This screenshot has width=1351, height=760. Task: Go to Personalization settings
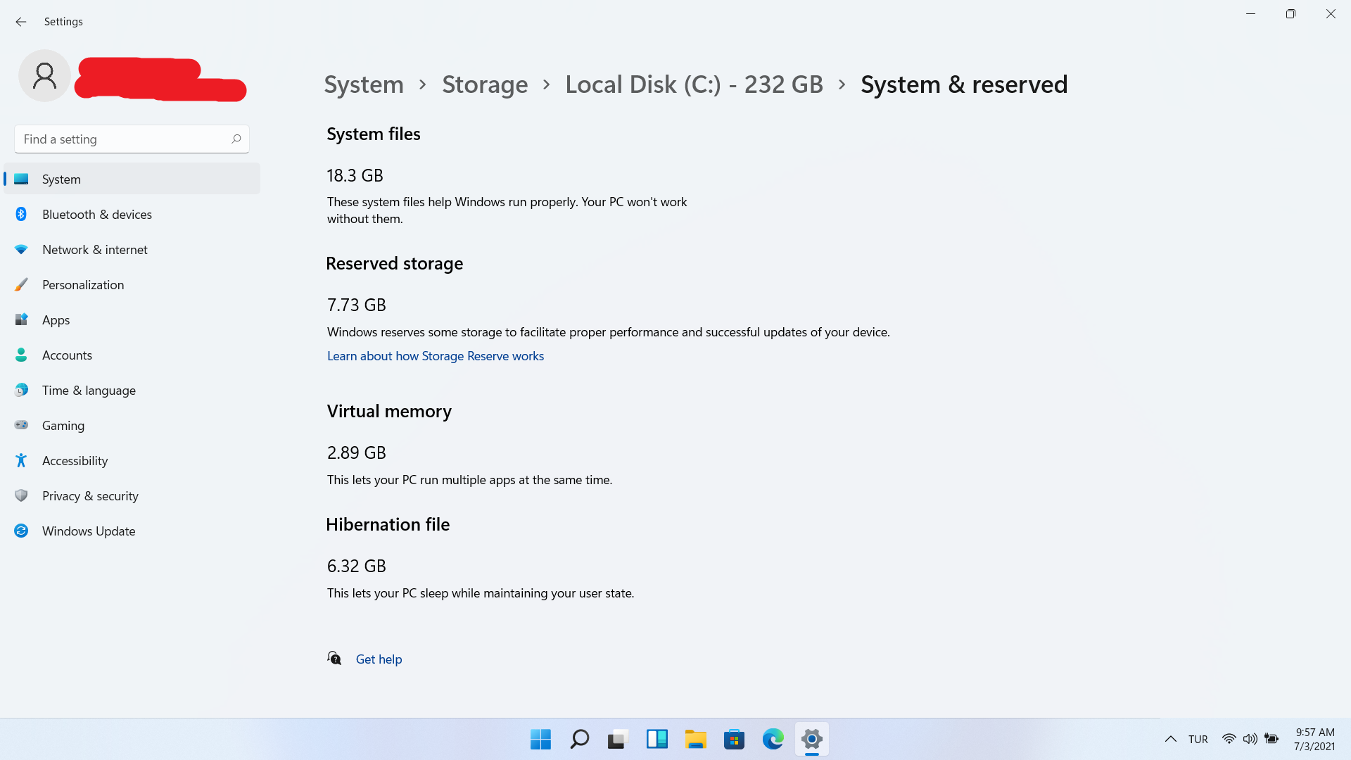click(82, 285)
